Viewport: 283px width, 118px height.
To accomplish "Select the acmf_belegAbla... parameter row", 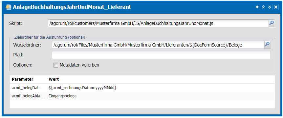I will pos(142,96).
